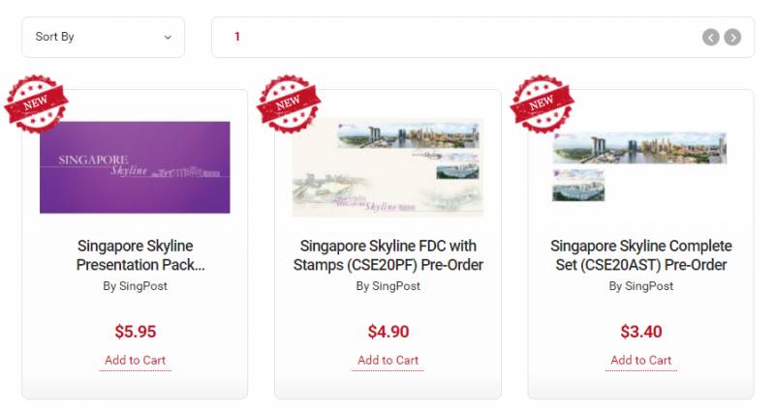This screenshot has height=410, width=775.
Task: Select page number 1
Action: pos(237,37)
